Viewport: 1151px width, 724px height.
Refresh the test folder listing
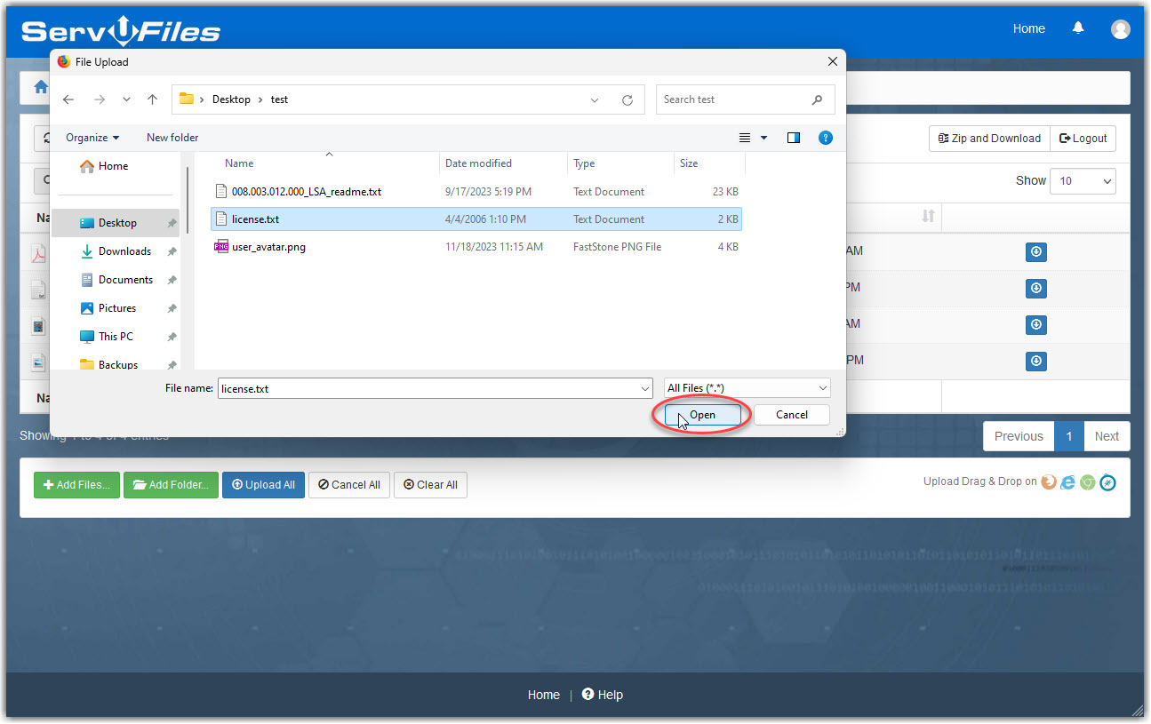point(627,100)
